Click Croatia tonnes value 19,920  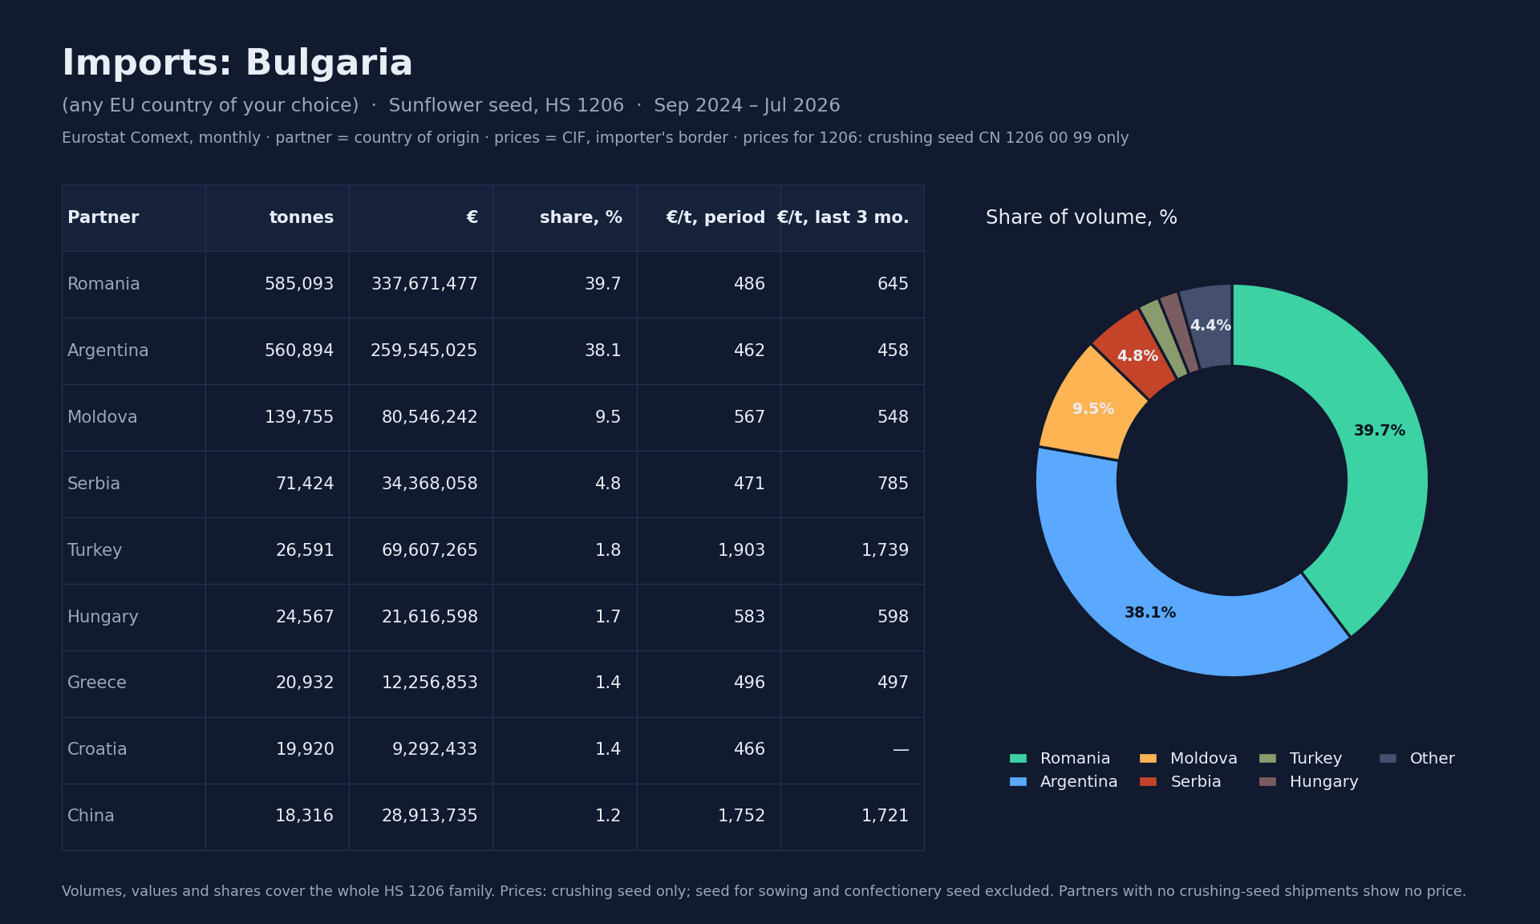pos(305,750)
